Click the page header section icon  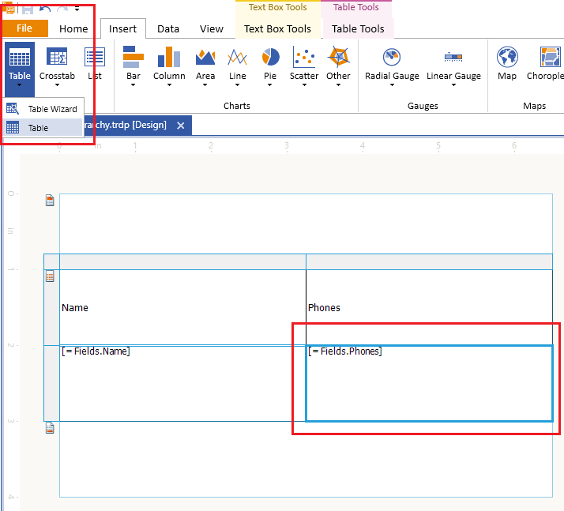pyautogui.click(x=50, y=201)
